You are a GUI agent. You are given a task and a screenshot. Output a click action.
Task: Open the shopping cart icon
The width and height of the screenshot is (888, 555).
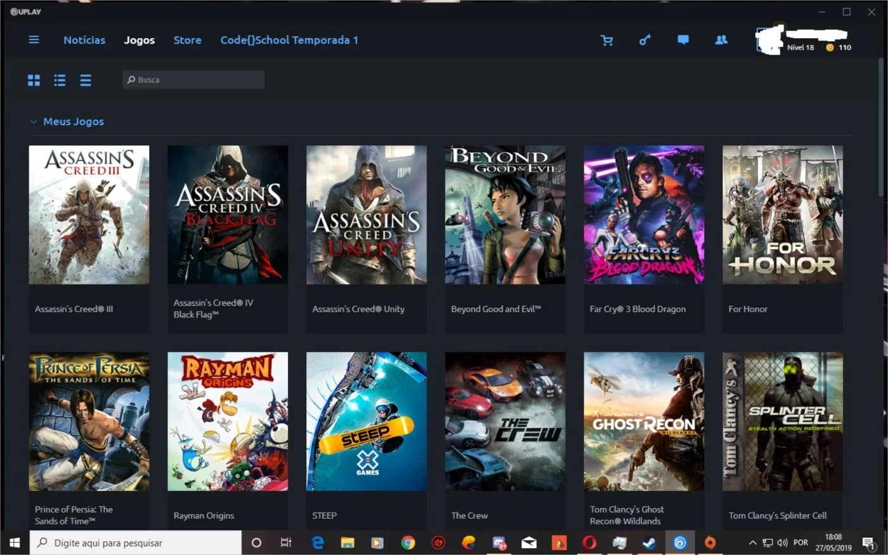(607, 40)
